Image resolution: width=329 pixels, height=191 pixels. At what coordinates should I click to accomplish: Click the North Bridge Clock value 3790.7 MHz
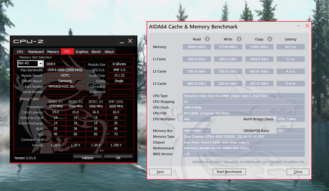(291, 119)
